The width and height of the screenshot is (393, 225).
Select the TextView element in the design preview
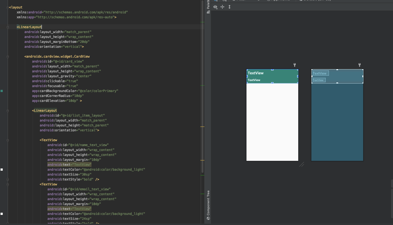click(256, 73)
